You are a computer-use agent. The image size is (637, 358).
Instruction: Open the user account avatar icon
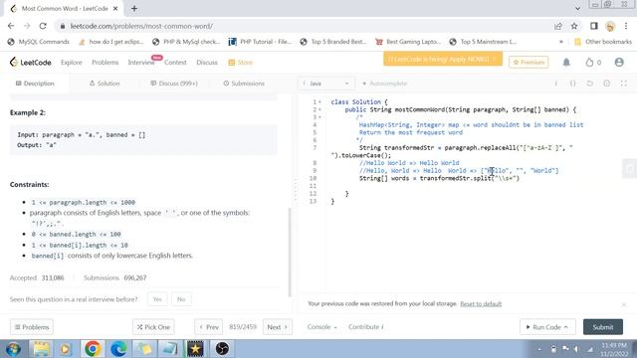(x=619, y=62)
